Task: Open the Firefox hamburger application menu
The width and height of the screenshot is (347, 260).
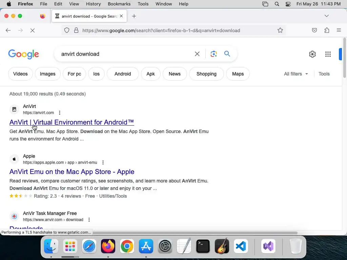Action: [x=339, y=30]
